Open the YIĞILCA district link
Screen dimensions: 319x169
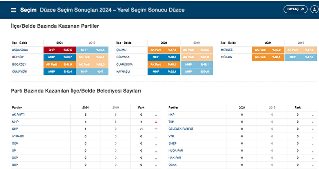(x=226, y=57)
